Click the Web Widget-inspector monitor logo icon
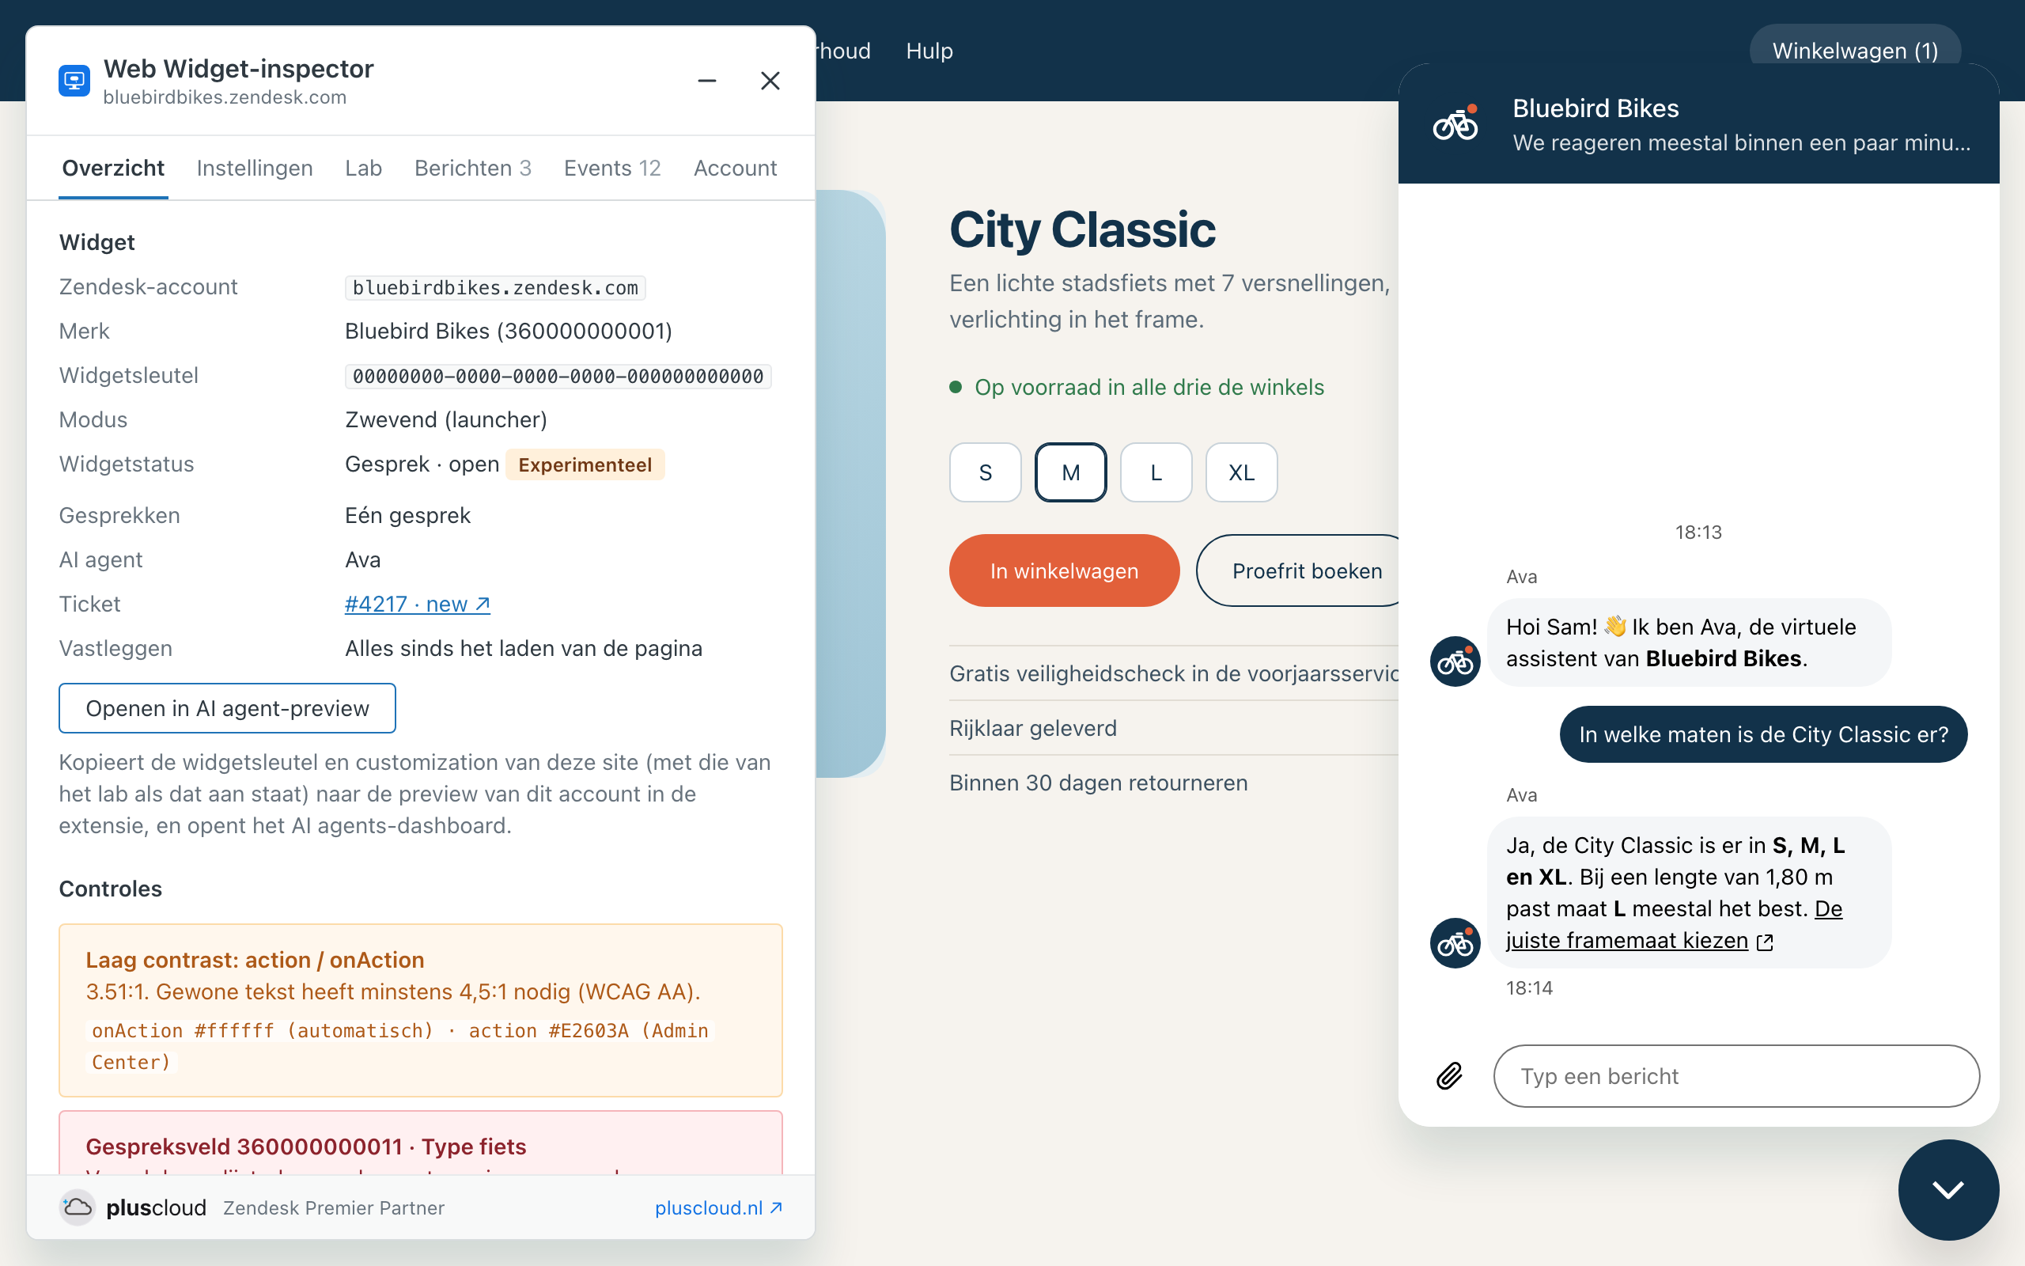This screenshot has width=2025, height=1266. (x=74, y=81)
